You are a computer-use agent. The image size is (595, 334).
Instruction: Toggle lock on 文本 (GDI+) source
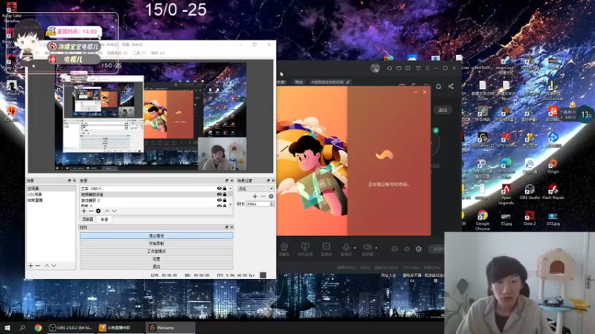(x=225, y=189)
